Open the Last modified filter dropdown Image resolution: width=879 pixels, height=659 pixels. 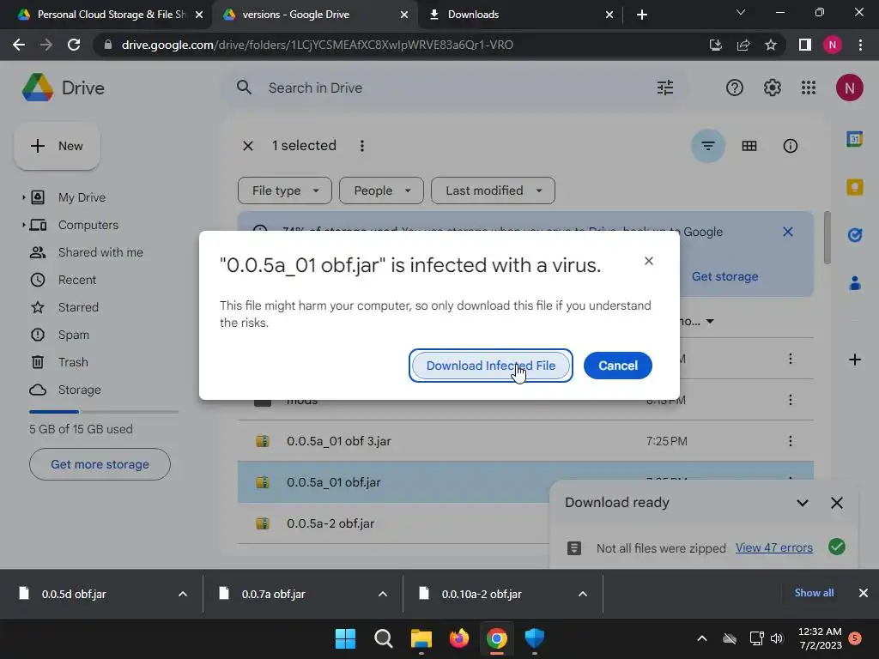coord(493,190)
